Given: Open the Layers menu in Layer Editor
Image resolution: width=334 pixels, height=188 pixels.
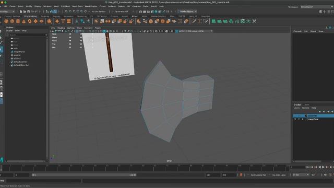Looking at the screenshot, I should tap(297, 108).
